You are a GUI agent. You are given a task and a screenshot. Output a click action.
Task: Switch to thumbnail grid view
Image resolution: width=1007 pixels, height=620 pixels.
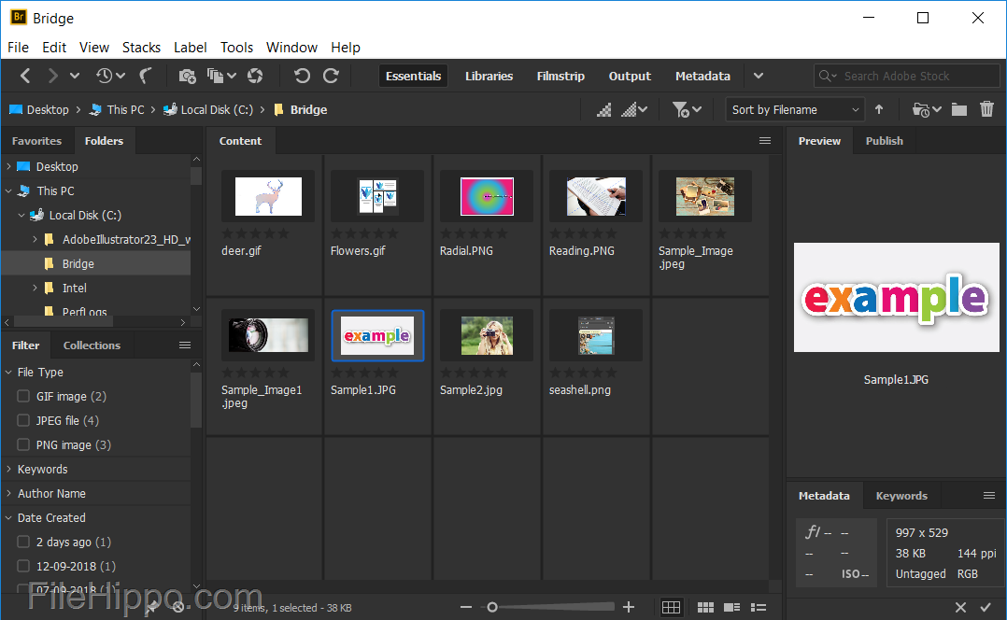pyautogui.click(x=705, y=607)
